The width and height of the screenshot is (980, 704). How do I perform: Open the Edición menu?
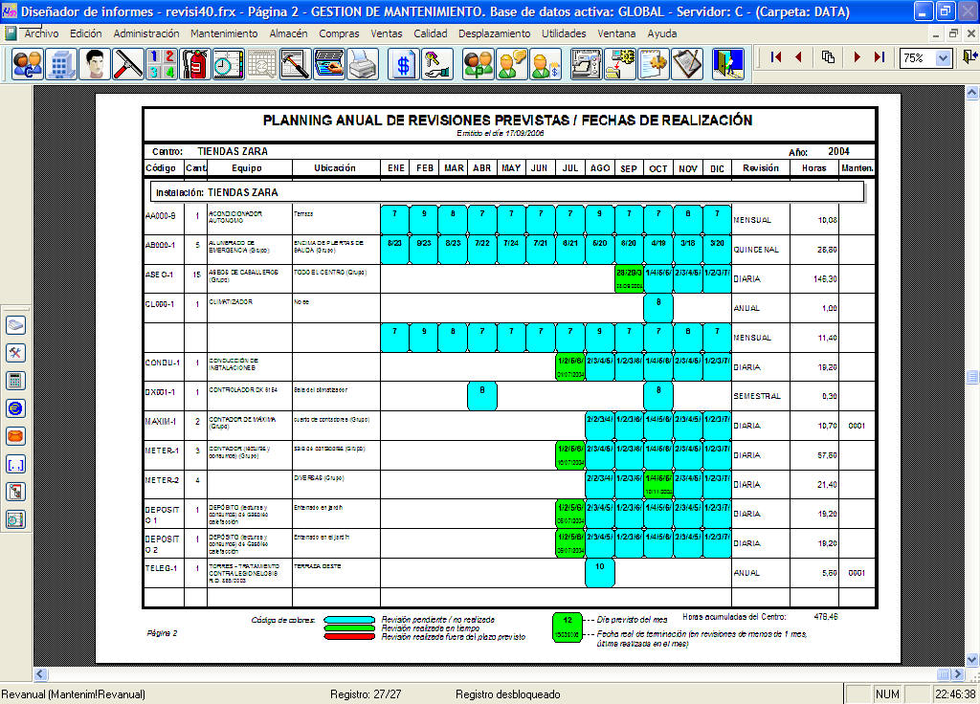click(x=85, y=33)
